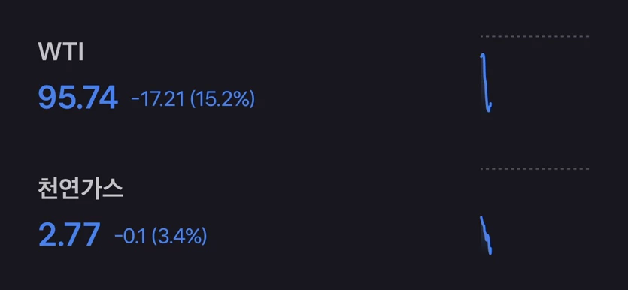Click the right end of 천연가스 dotted line
The height and width of the screenshot is (290, 628).
tap(587, 169)
